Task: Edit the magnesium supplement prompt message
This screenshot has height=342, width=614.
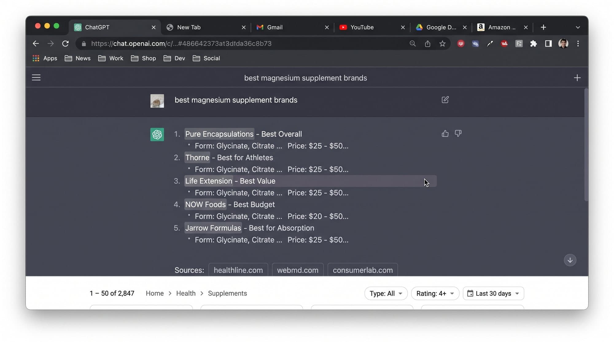Action: point(445,100)
